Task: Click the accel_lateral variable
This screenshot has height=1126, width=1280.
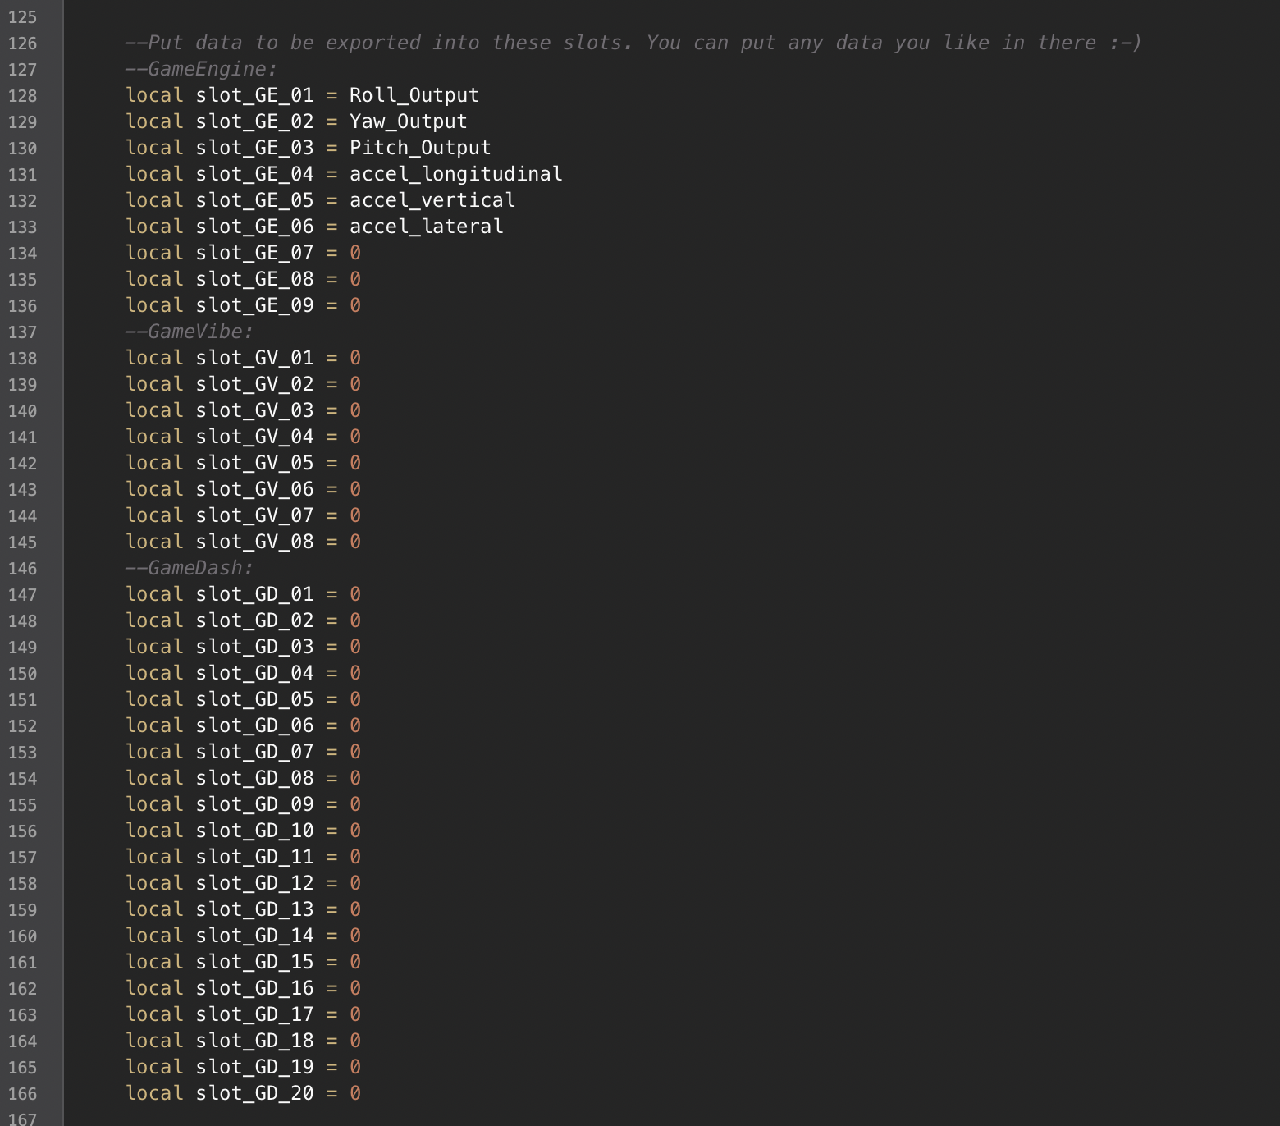Action: [x=426, y=227]
